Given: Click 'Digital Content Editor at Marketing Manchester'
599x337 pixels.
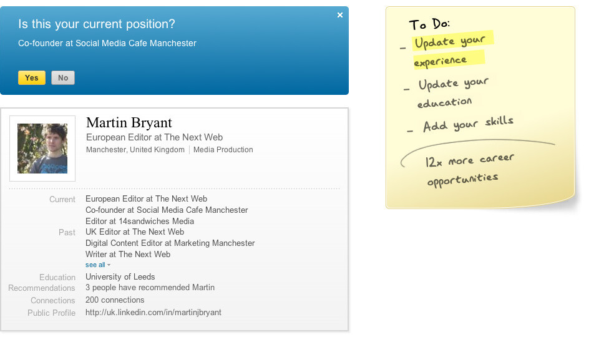Looking at the screenshot, I should pyautogui.click(x=170, y=243).
